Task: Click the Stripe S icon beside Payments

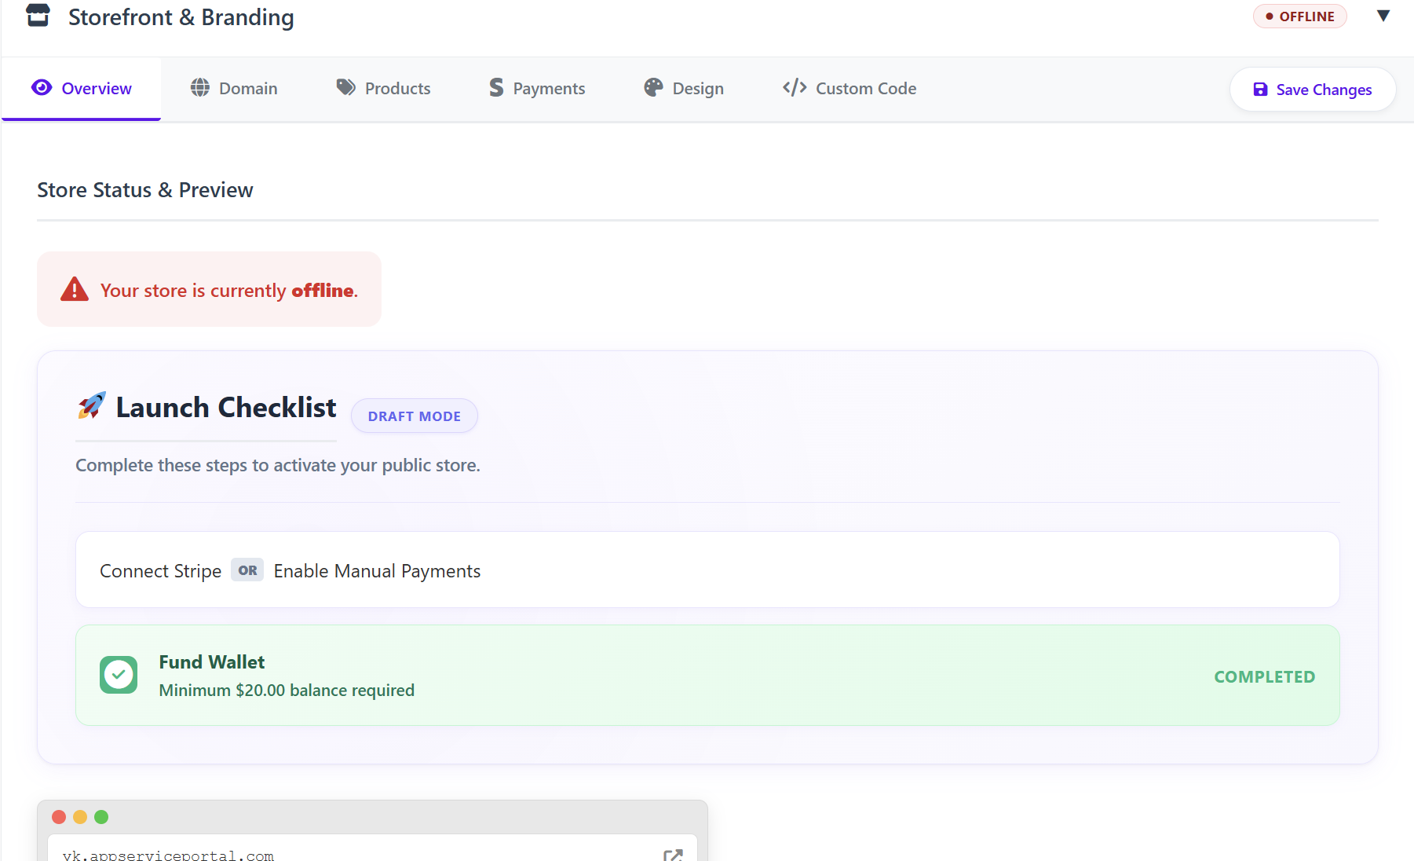Action: coord(496,88)
